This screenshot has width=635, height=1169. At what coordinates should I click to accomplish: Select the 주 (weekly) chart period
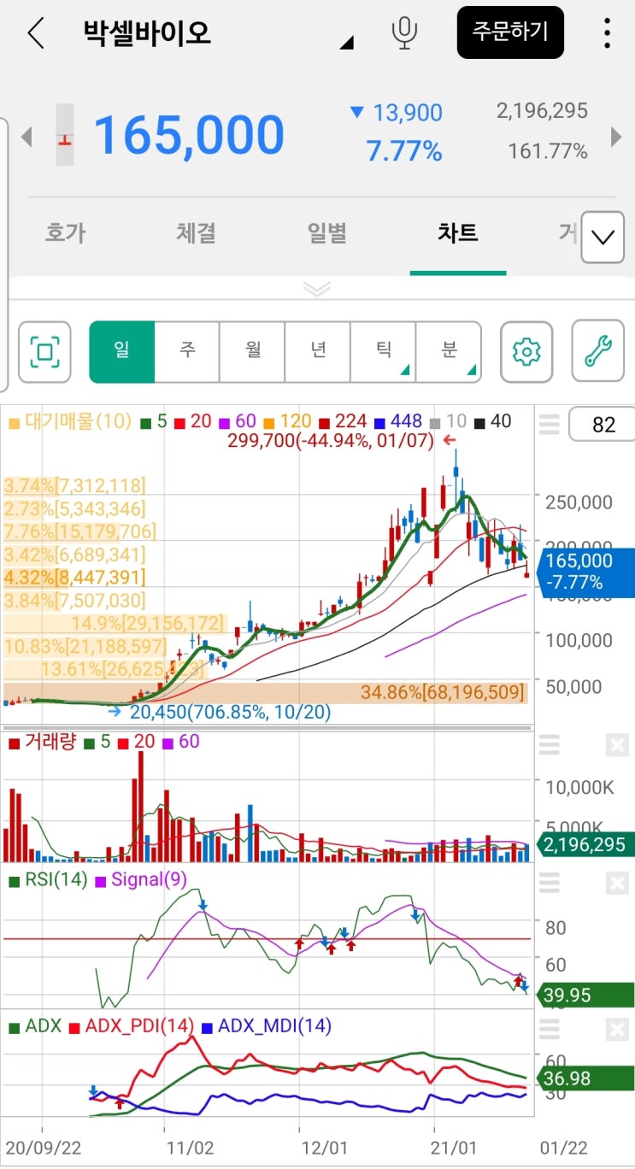point(187,352)
